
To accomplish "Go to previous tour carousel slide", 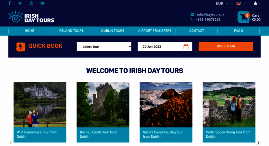I will point(11,143).
